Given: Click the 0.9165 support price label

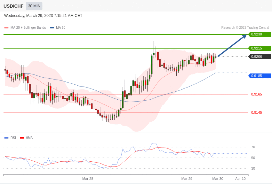Looking at the screenshot, I should (x=257, y=94).
